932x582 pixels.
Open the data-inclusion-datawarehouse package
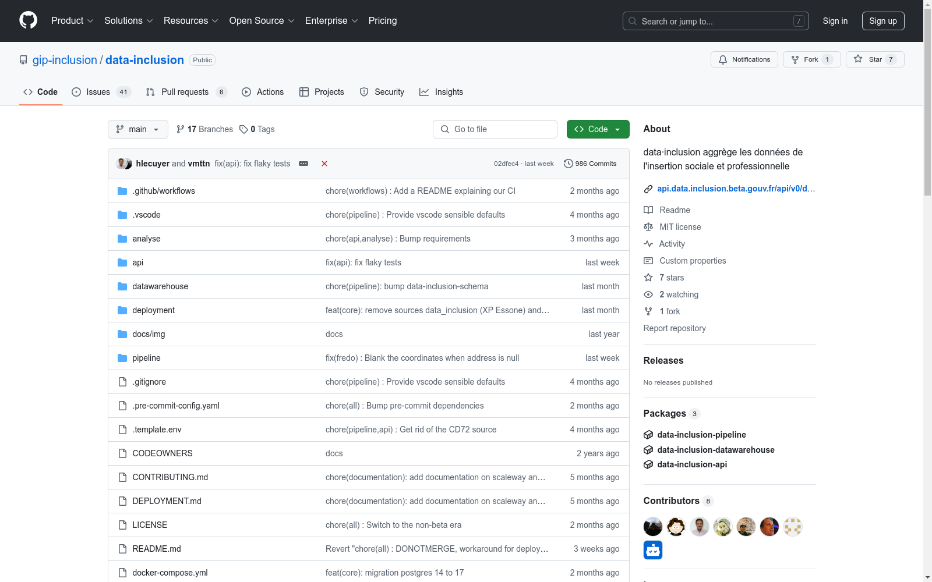coord(716,450)
